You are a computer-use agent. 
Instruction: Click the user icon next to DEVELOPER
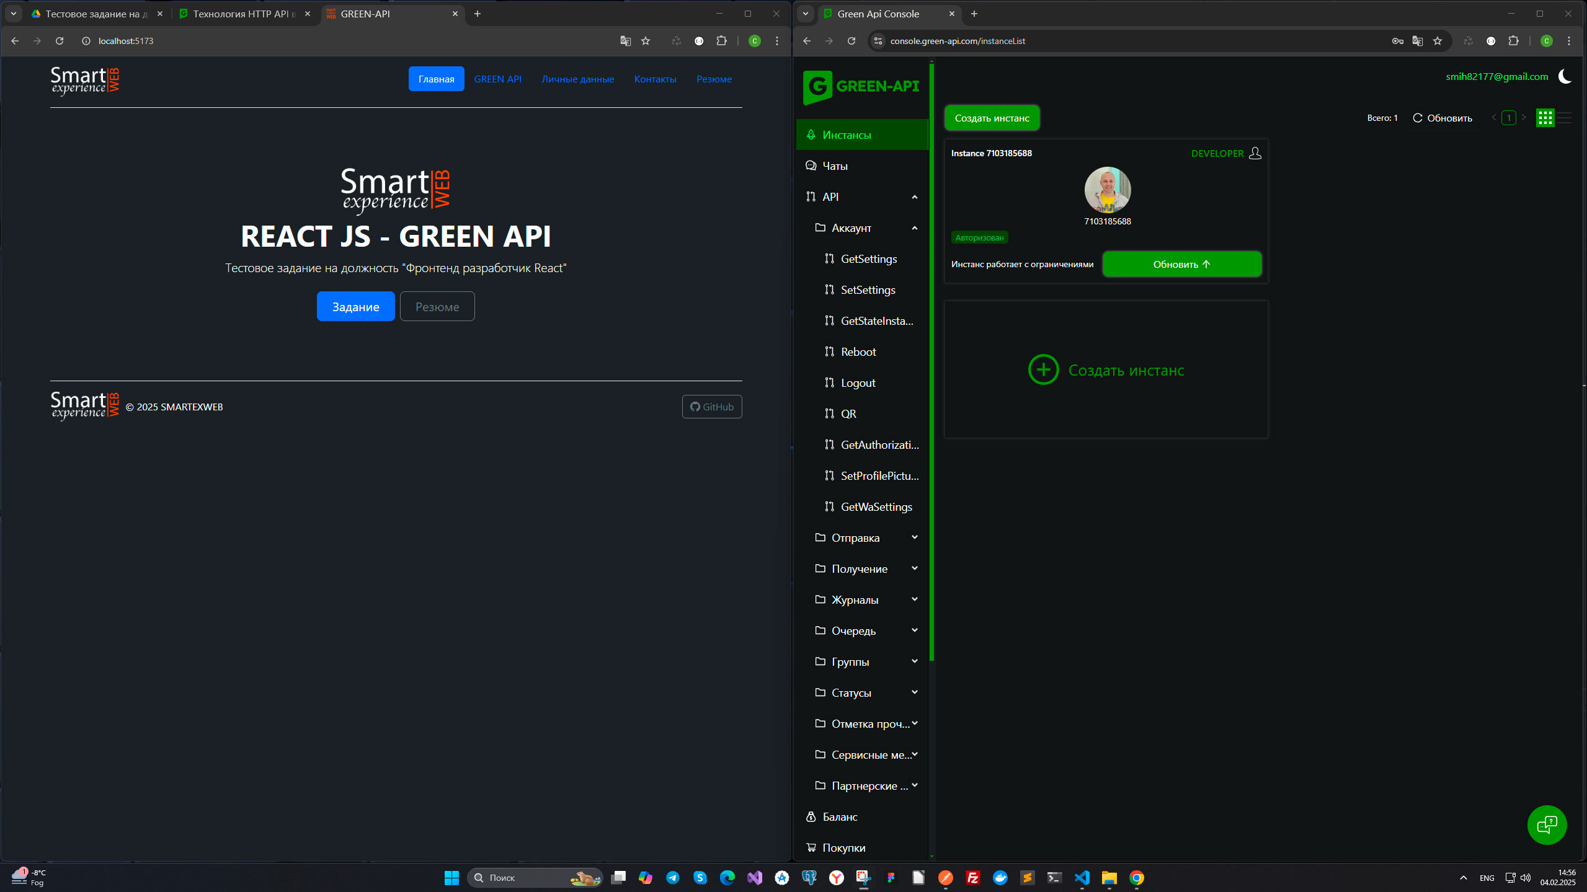pyautogui.click(x=1255, y=153)
